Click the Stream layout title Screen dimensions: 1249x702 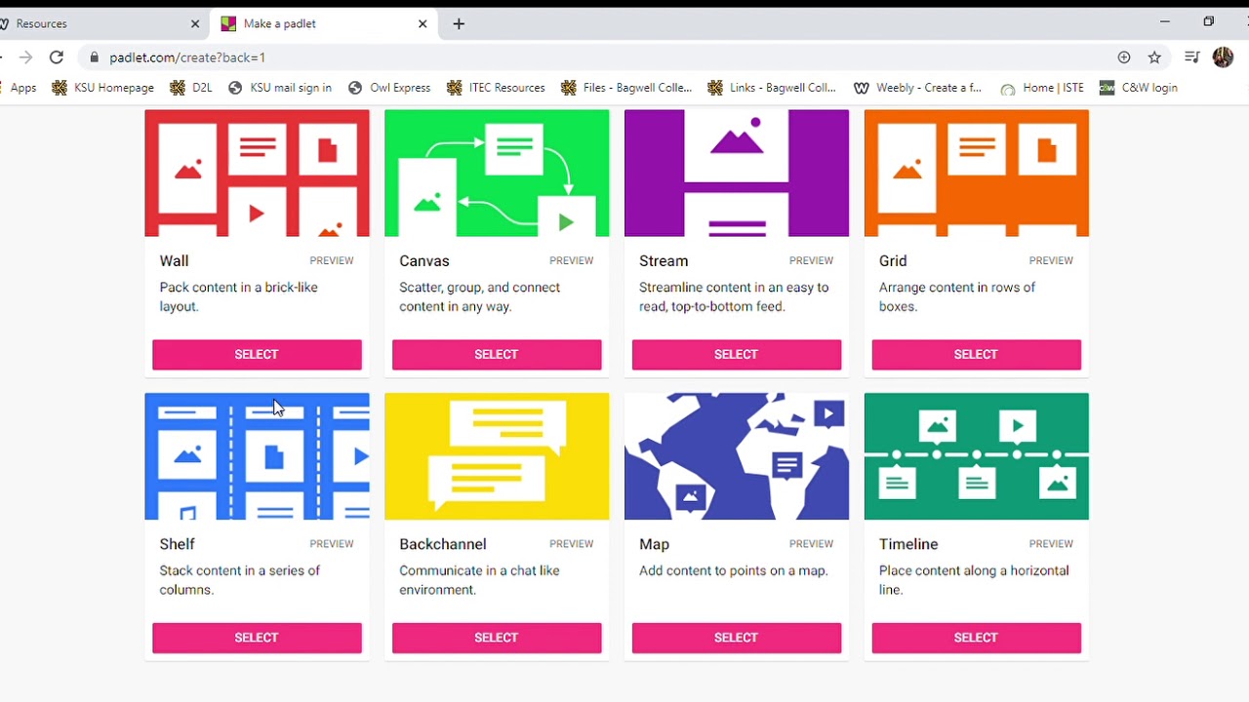(x=664, y=261)
